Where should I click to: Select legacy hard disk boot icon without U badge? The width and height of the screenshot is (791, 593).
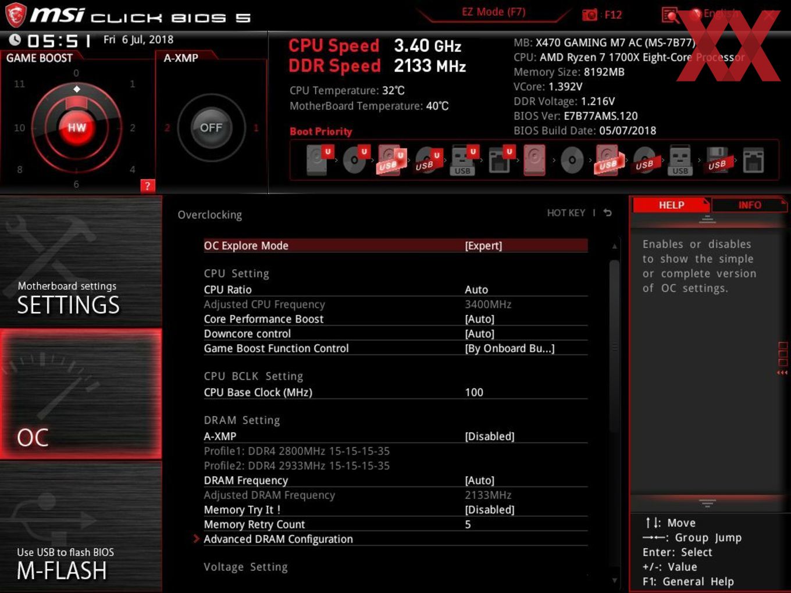(535, 160)
